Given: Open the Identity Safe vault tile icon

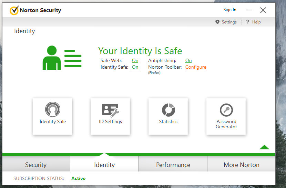Looking at the screenshot, I should 52,109.
